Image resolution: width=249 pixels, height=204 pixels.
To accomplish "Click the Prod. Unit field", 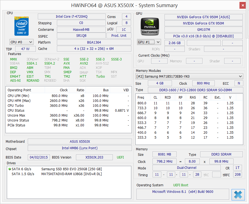I will pos(119,36).
